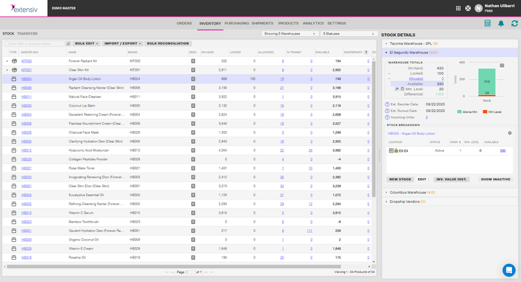The height and width of the screenshot is (282, 521).
Task: Open description icon for Rose Water Toner
Action: 193,168
